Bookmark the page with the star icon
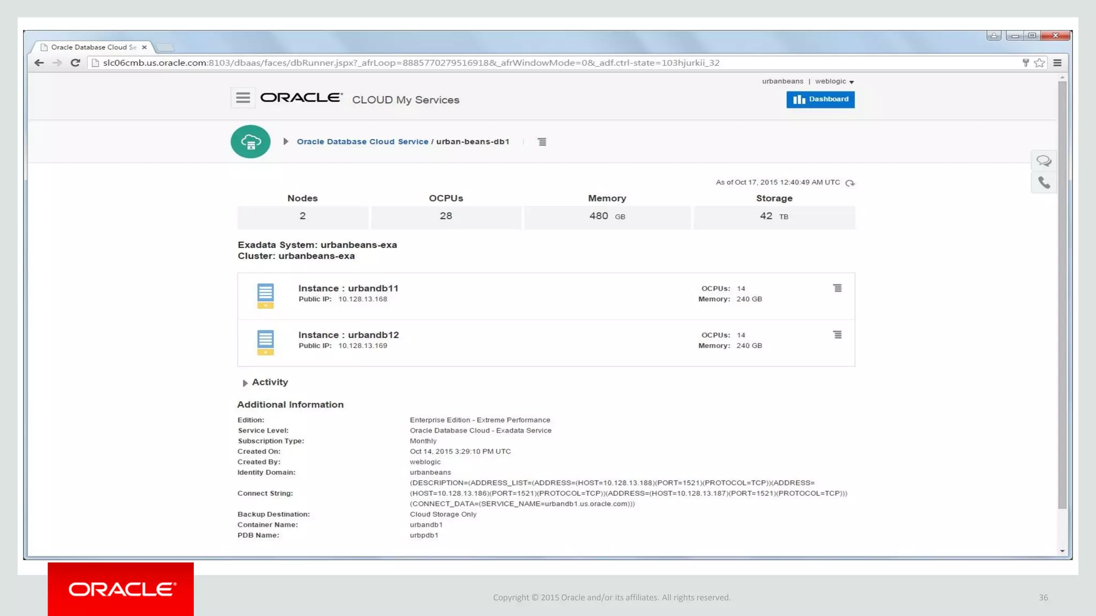 click(x=1039, y=63)
